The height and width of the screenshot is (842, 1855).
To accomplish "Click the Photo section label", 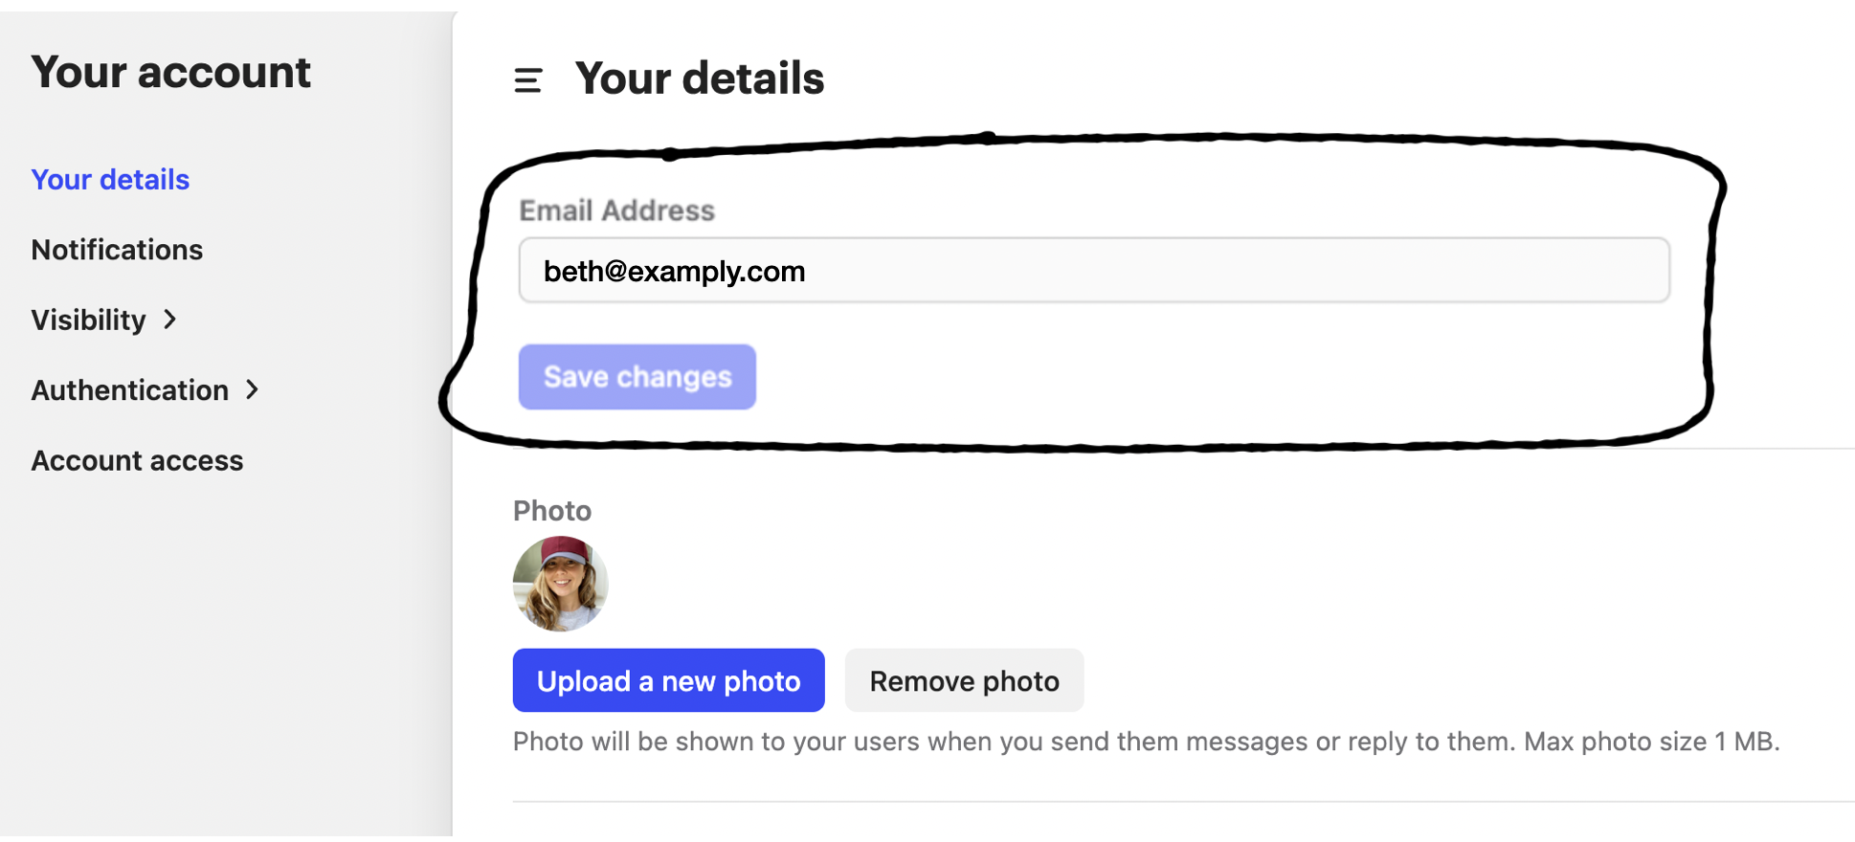I will pyautogui.click(x=552, y=511).
